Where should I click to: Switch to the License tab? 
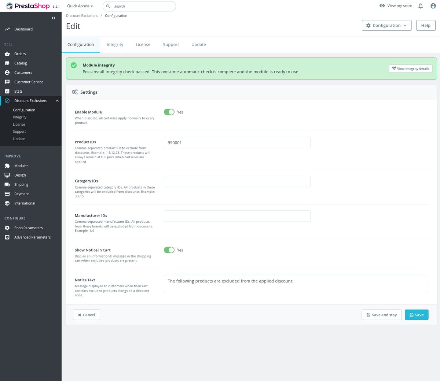click(143, 45)
